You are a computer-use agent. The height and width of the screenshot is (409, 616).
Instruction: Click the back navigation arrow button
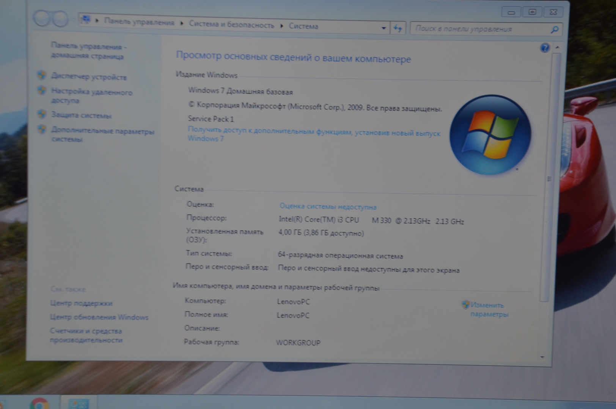[x=42, y=18]
